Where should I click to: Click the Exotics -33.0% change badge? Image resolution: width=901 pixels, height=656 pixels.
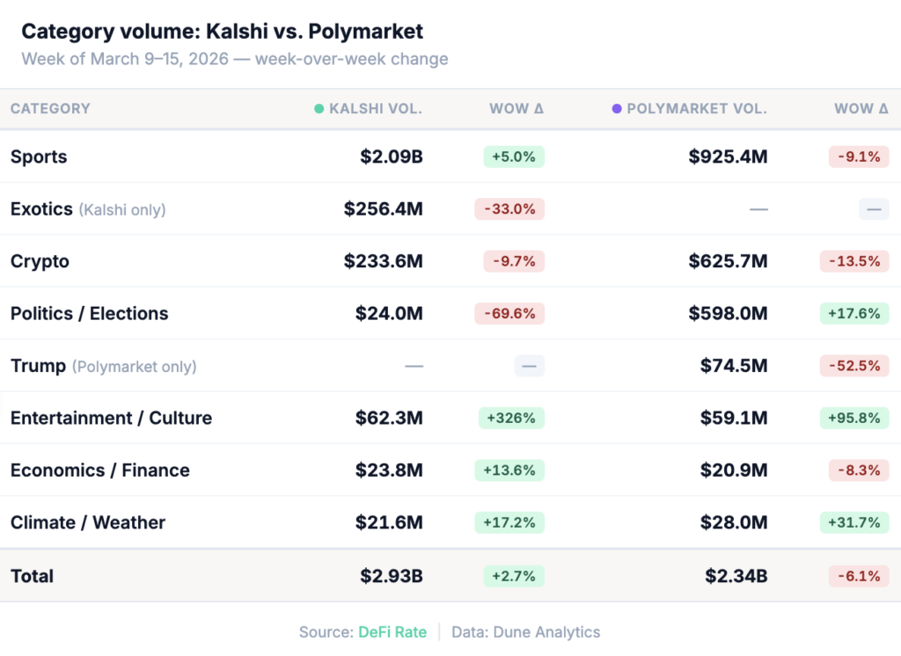[x=509, y=209]
